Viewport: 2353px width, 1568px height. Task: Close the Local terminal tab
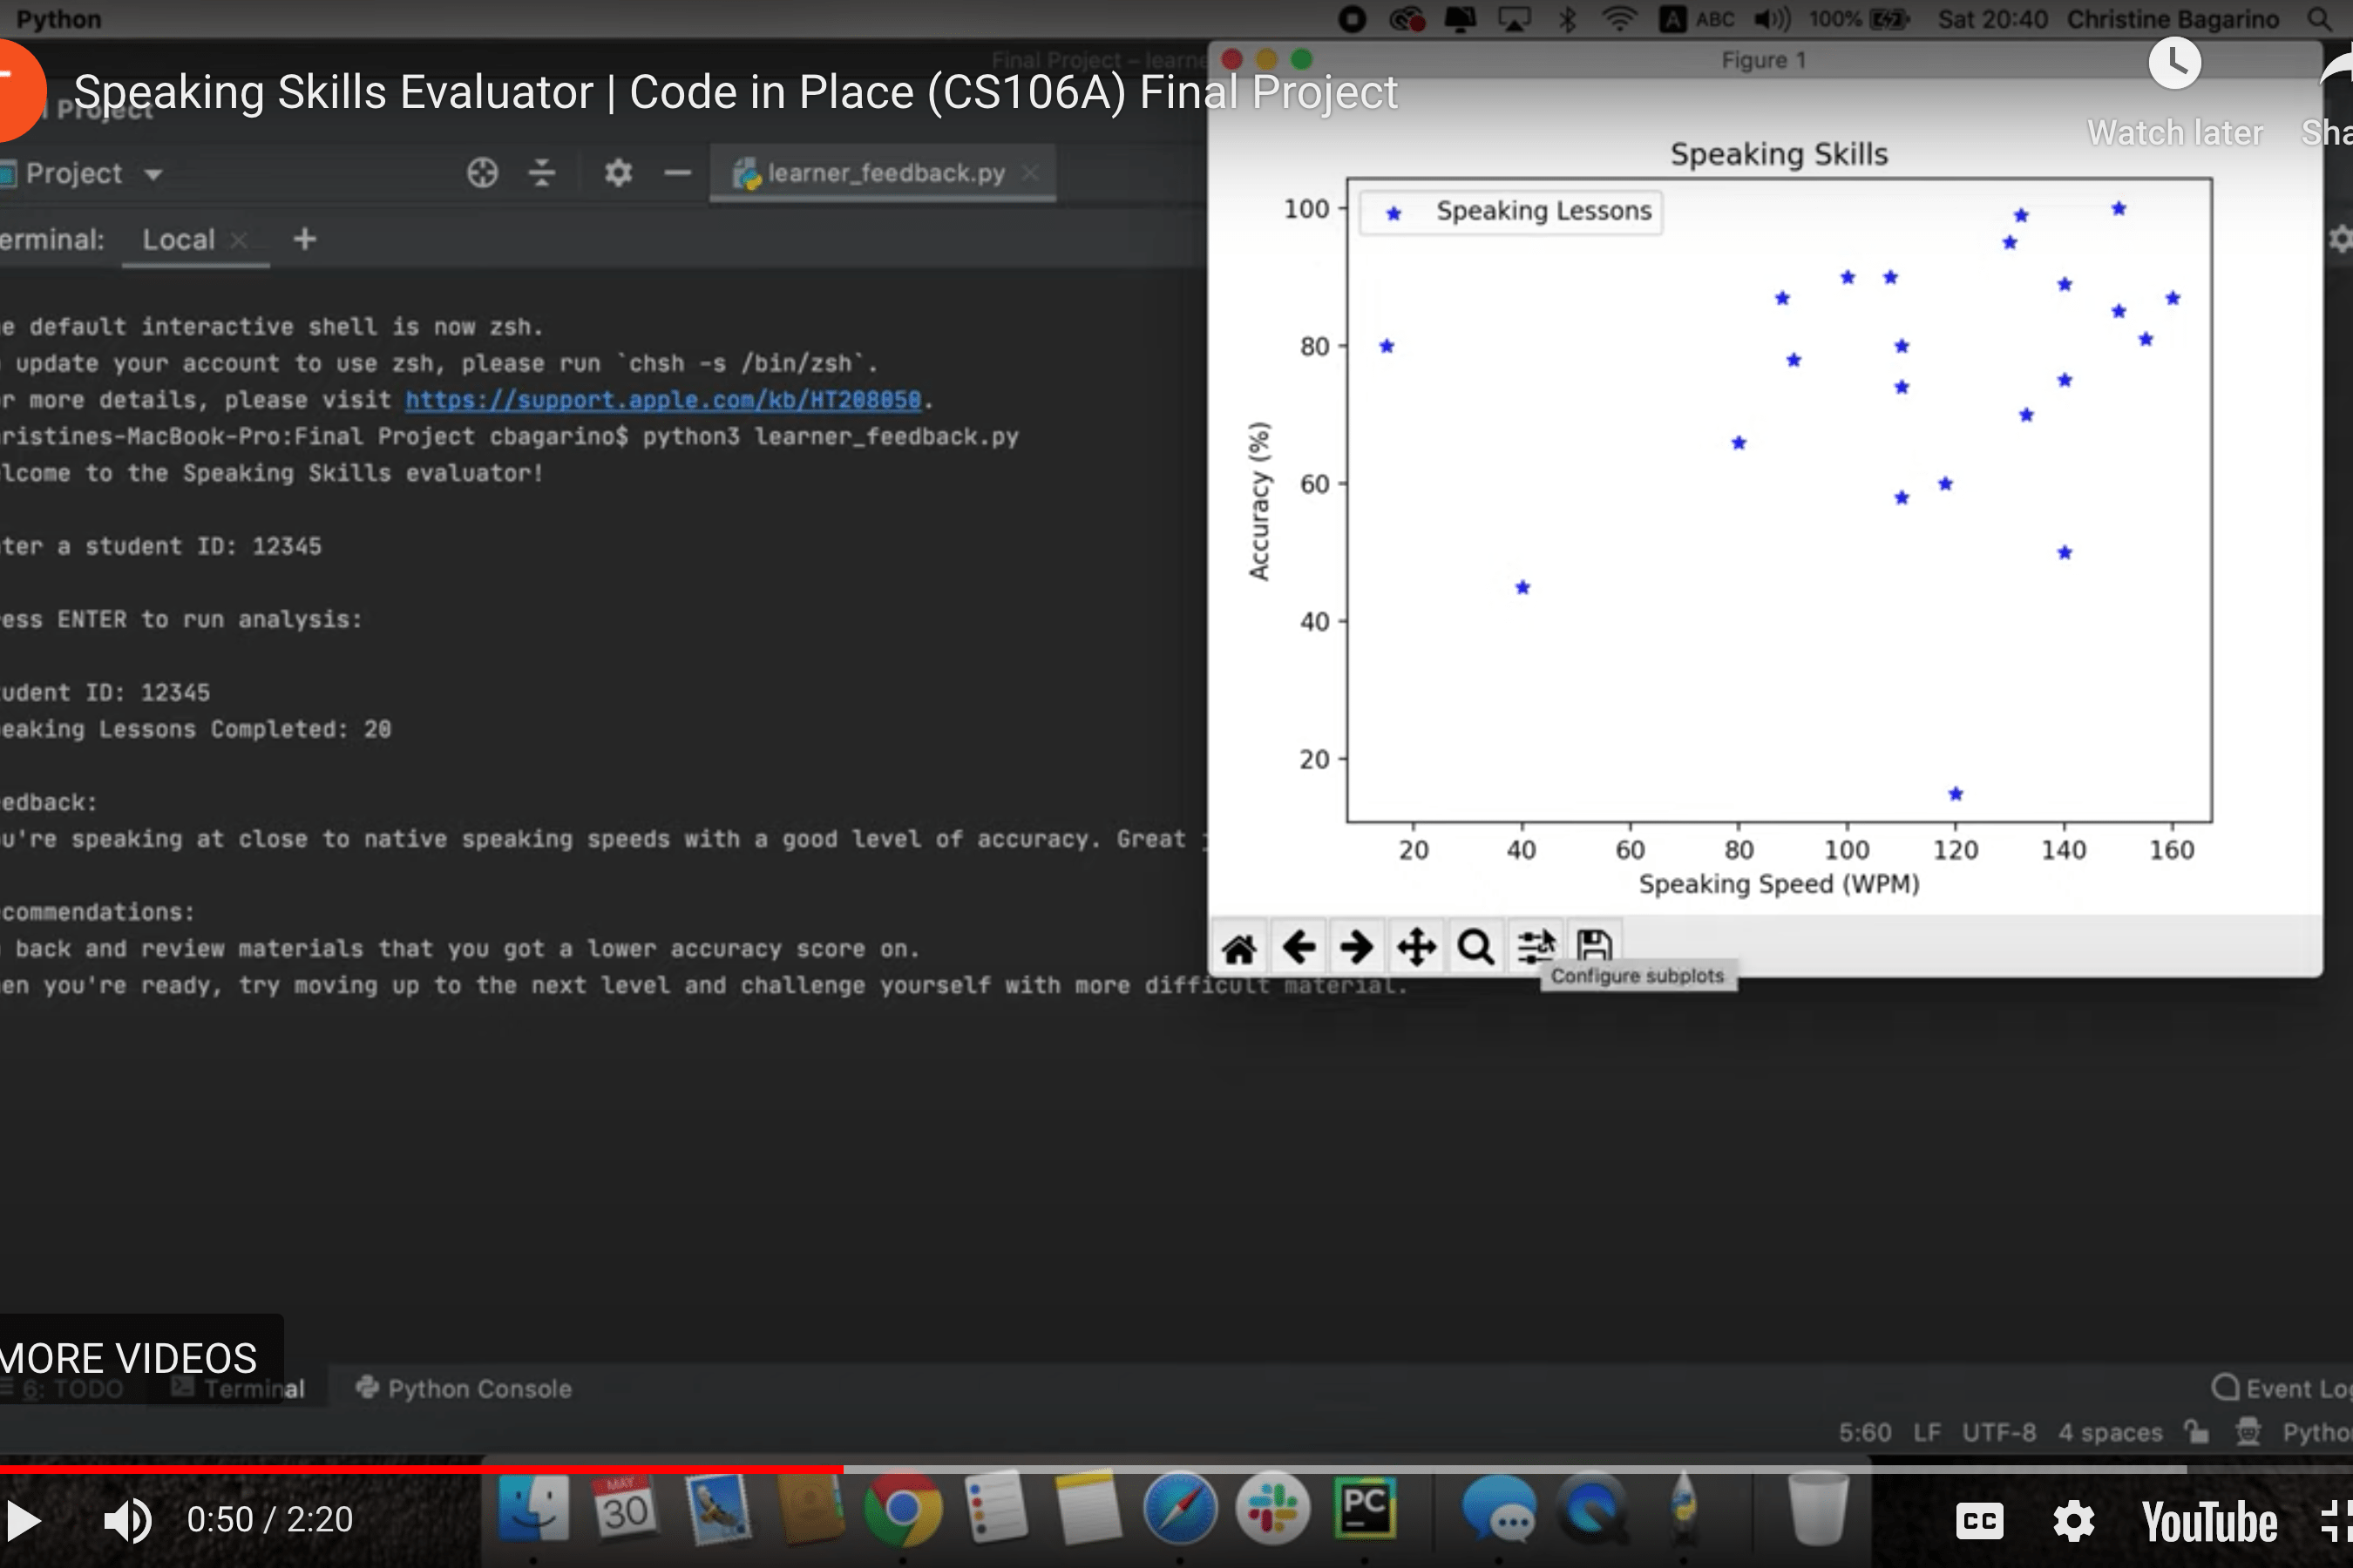tap(238, 240)
